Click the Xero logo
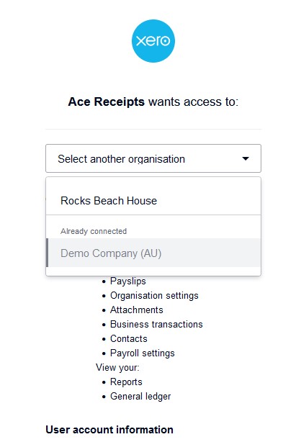Screen dimensions: 301x442 (153, 41)
